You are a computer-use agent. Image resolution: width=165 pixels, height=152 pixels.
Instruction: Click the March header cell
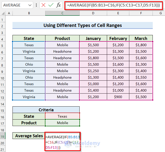click(141, 38)
